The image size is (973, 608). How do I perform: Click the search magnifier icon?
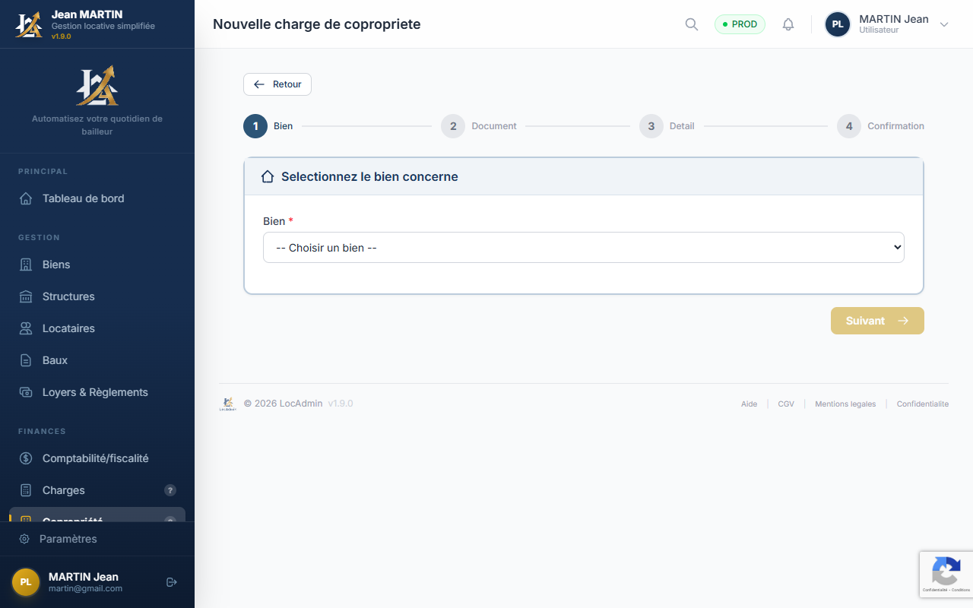(x=691, y=24)
